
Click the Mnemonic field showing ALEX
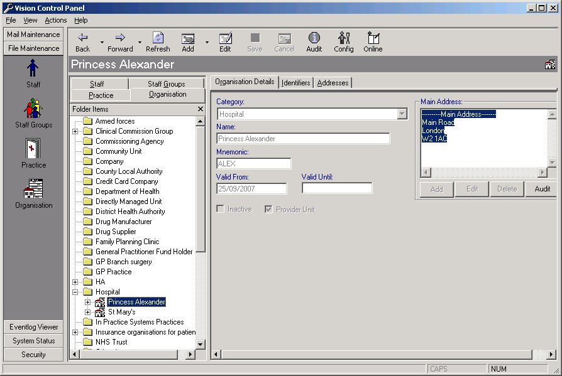pyautogui.click(x=254, y=163)
